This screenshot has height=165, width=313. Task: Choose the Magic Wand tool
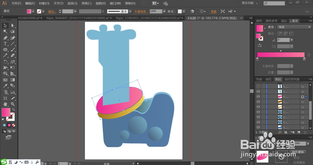(x=5, y=32)
